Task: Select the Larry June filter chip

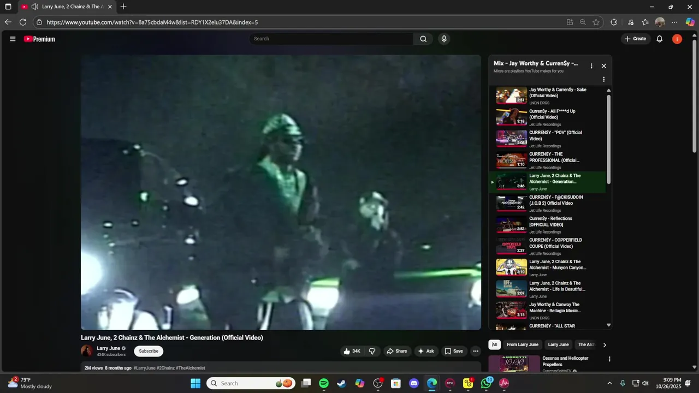Action: click(x=558, y=344)
